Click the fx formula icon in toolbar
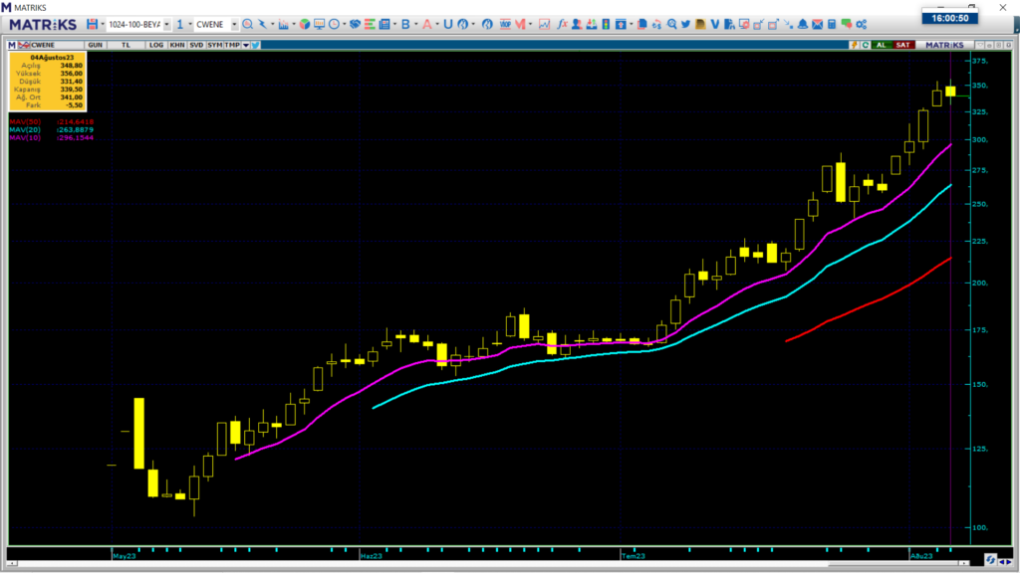This screenshot has width=1020, height=573. click(562, 24)
